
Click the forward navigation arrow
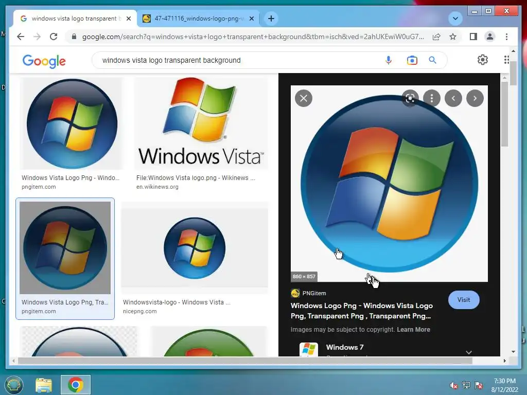tap(37, 37)
